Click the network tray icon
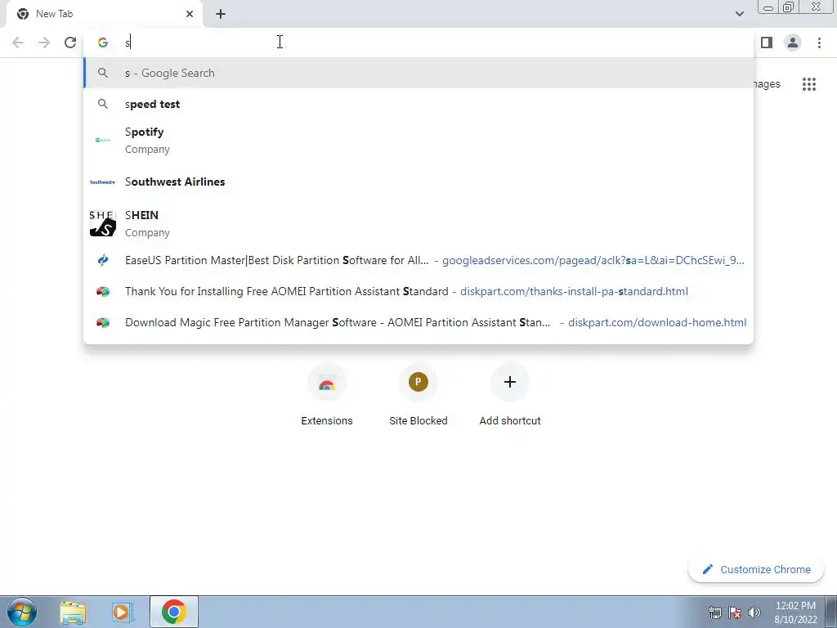Screen dimensions: 837x628 coord(714,612)
